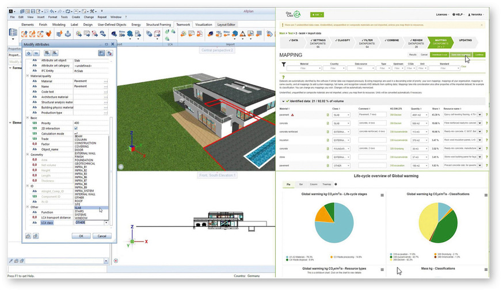Collapse the Geometry attribute group
The height and width of the screenshot is (291, 502).
pos(27,154)
